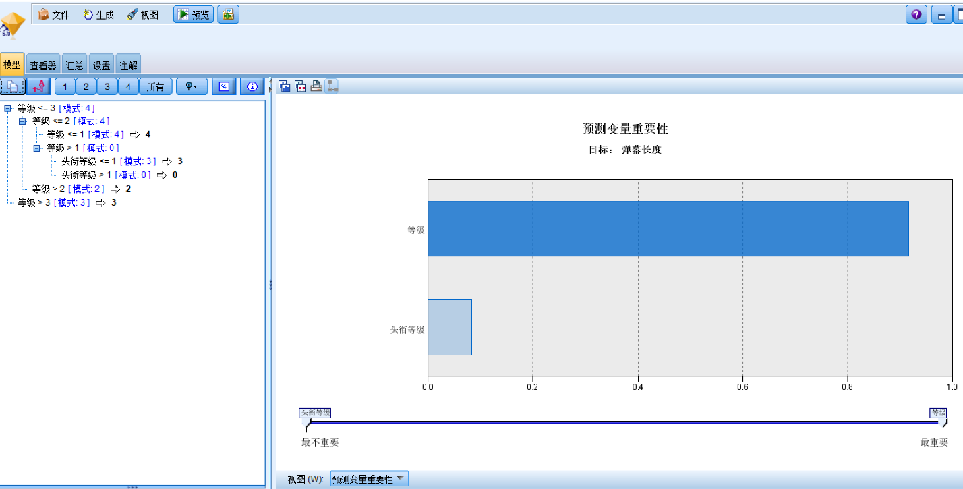Switch to the 模型 tab
The height and width of the screenshot is (489, 963).
12,65
